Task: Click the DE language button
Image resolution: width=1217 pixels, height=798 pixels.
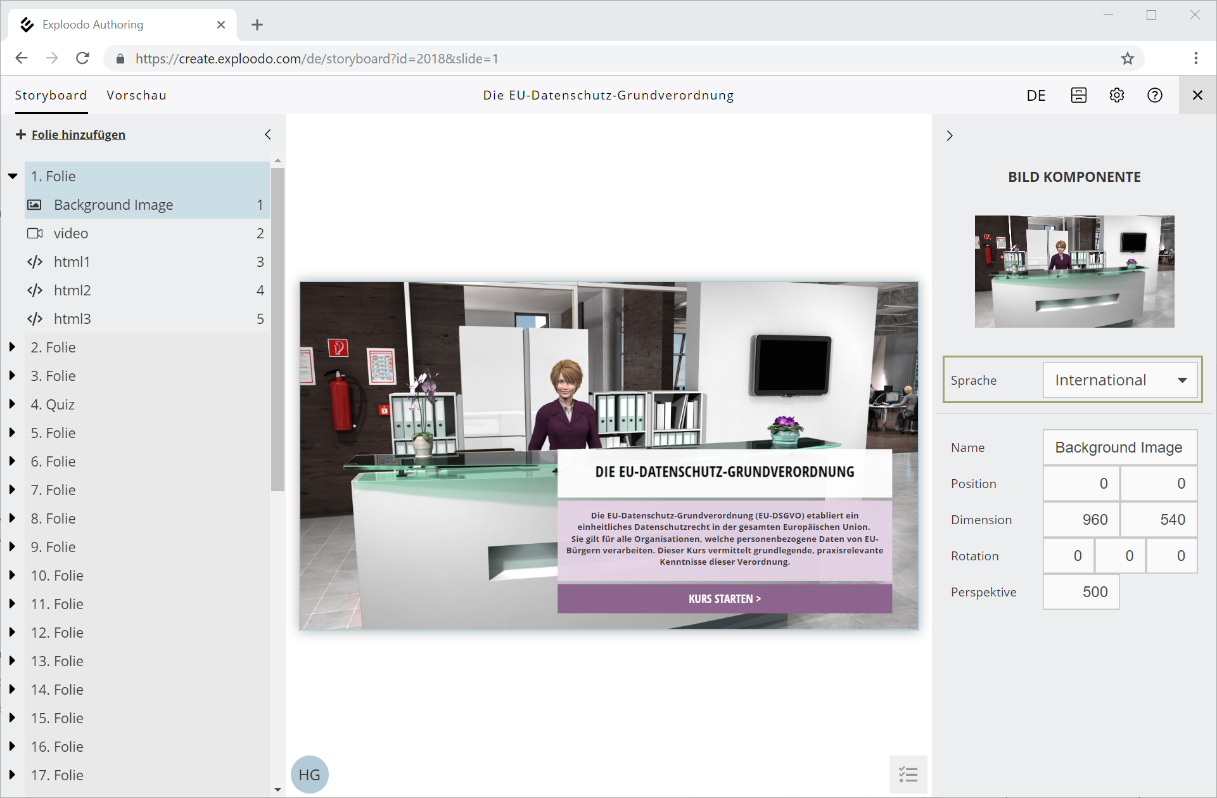Action: click(1036, 96)
